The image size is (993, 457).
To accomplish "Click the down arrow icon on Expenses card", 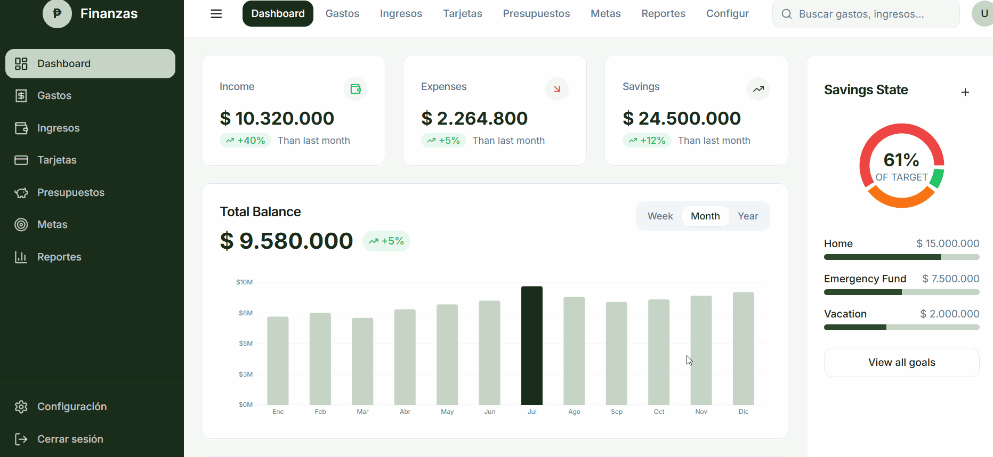I will 557,89.
